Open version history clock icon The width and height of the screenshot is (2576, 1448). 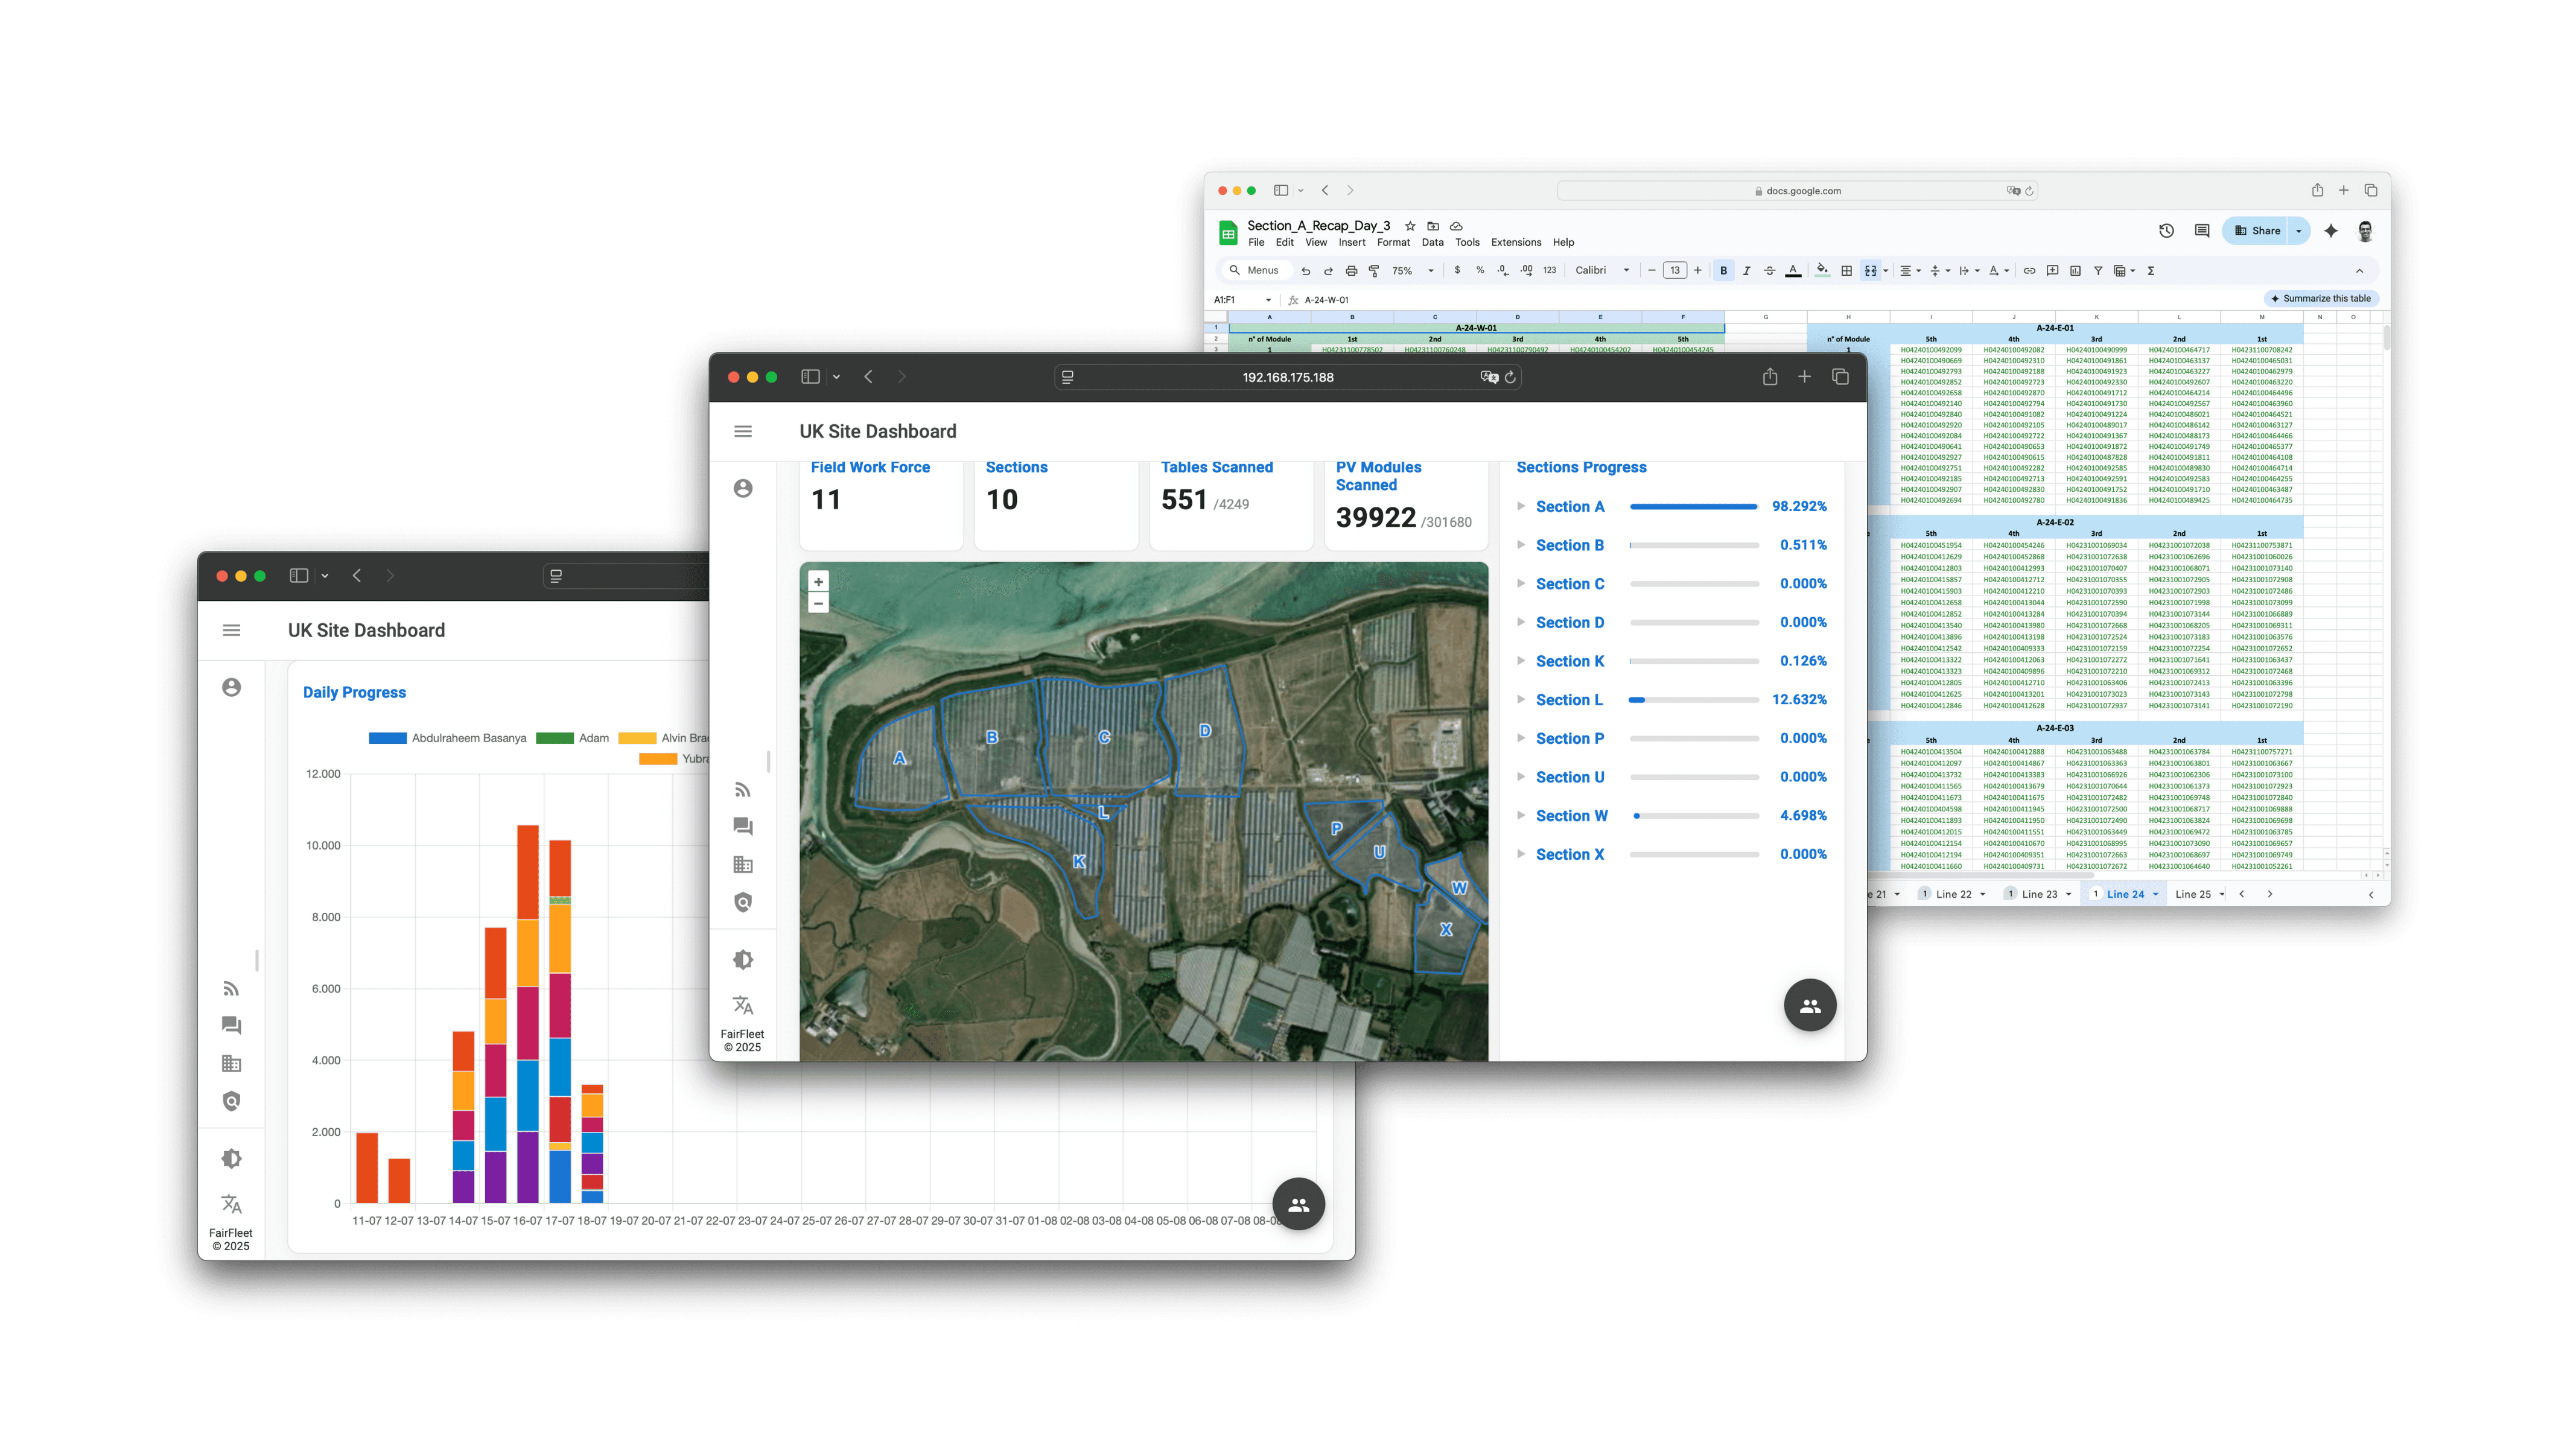(2166, 231)
